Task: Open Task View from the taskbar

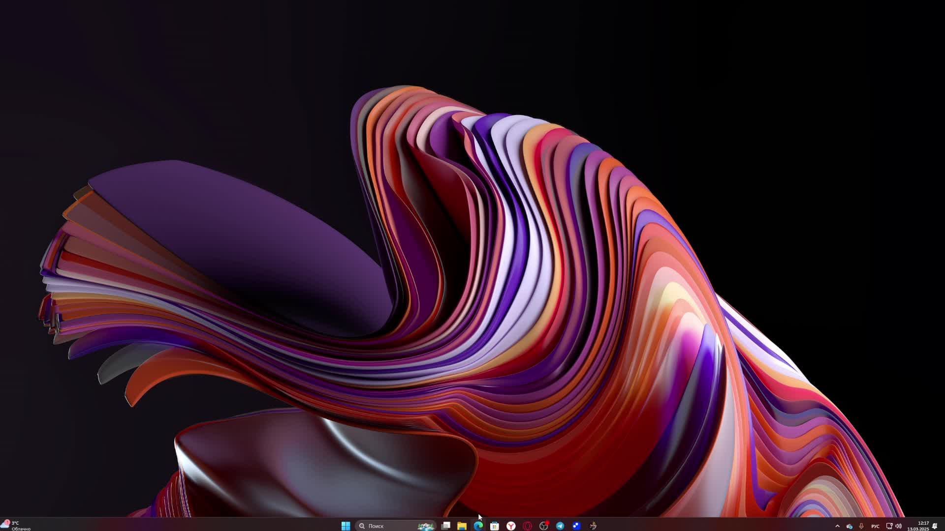Action: coord(446,526)
